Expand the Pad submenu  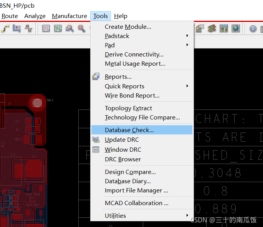point(142,45)
